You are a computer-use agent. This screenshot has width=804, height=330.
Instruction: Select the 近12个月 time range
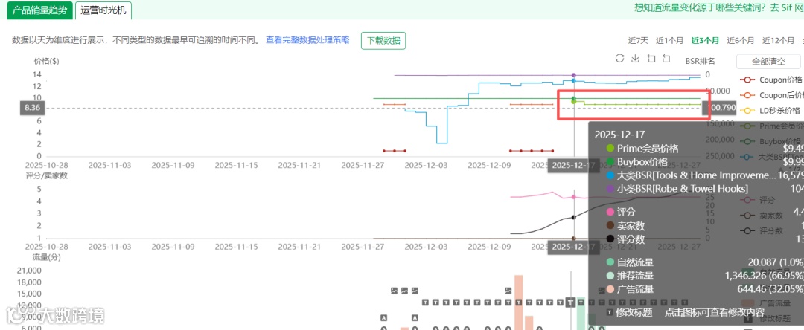tap(779, 40)
